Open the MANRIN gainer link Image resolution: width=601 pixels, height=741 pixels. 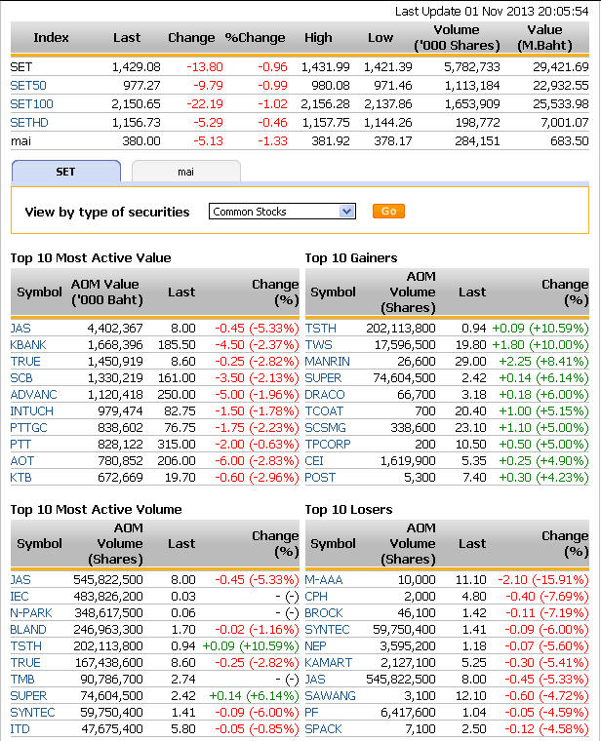[x=327, y=361]
